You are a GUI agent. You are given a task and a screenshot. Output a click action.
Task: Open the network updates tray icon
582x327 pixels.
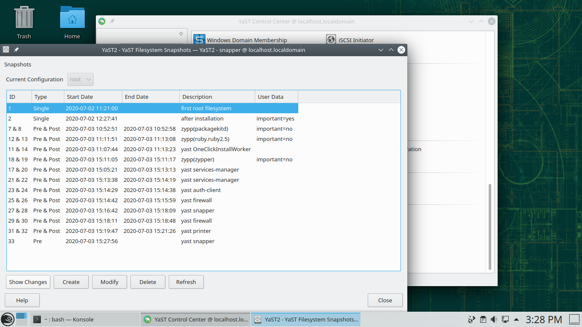[472, 319]
